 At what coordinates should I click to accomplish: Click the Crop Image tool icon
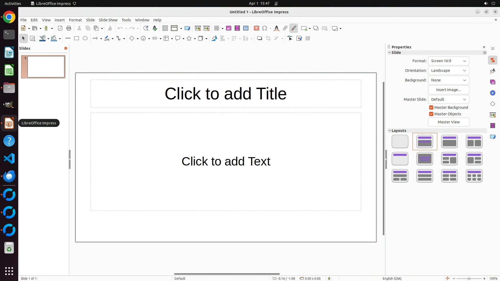(268, 39)
